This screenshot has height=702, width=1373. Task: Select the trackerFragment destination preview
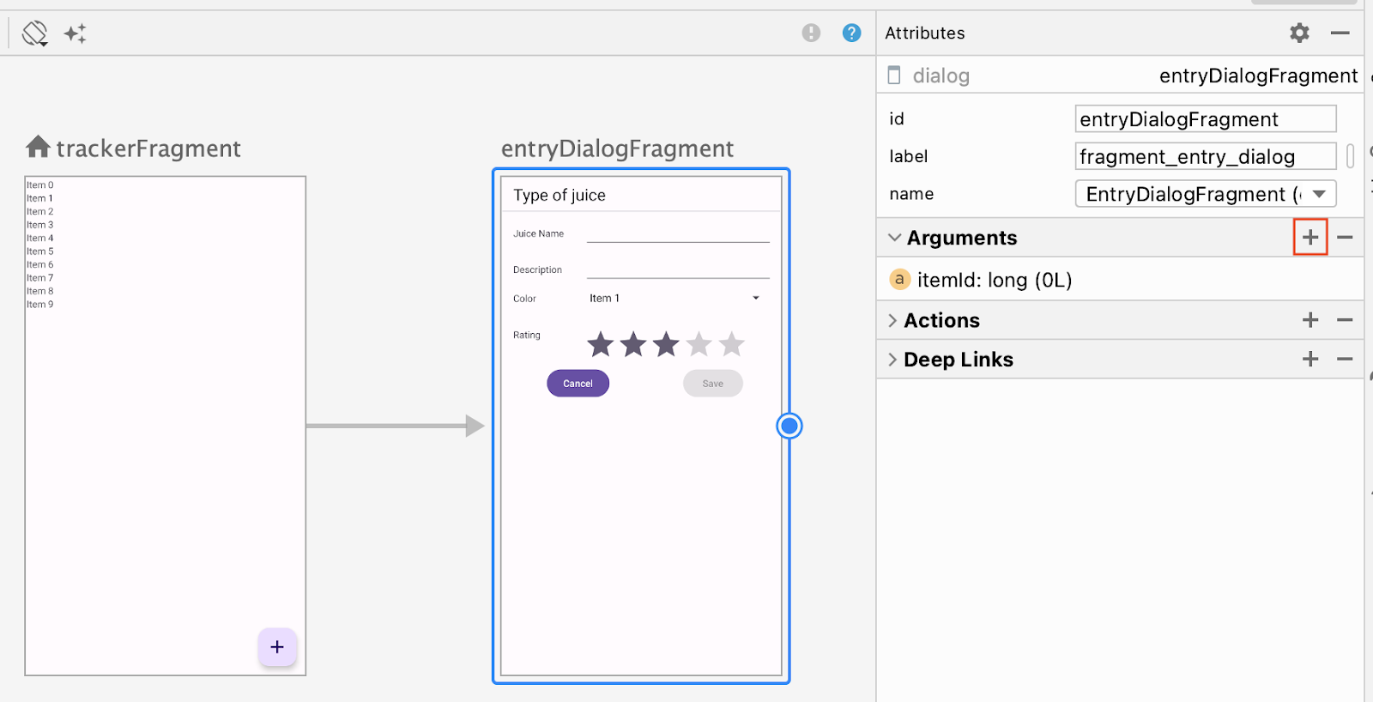[165, 426]
